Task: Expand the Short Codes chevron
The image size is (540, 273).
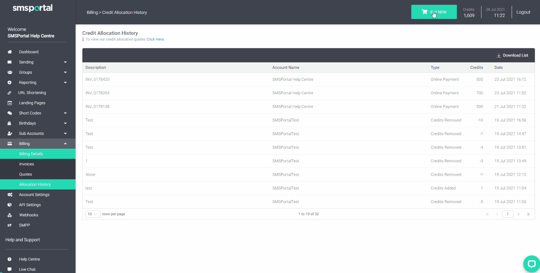Action: tap(65, 113)
